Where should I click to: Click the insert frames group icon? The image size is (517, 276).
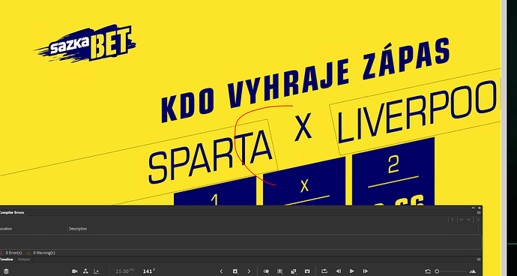point(307,271)
